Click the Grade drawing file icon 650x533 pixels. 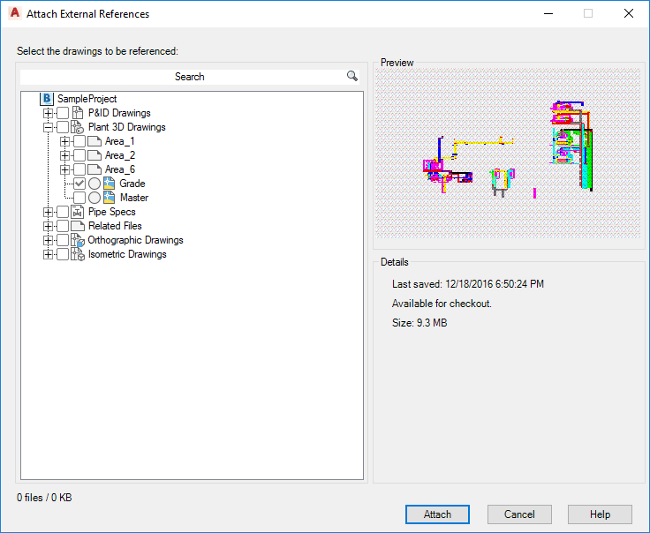tap(109, 184)
